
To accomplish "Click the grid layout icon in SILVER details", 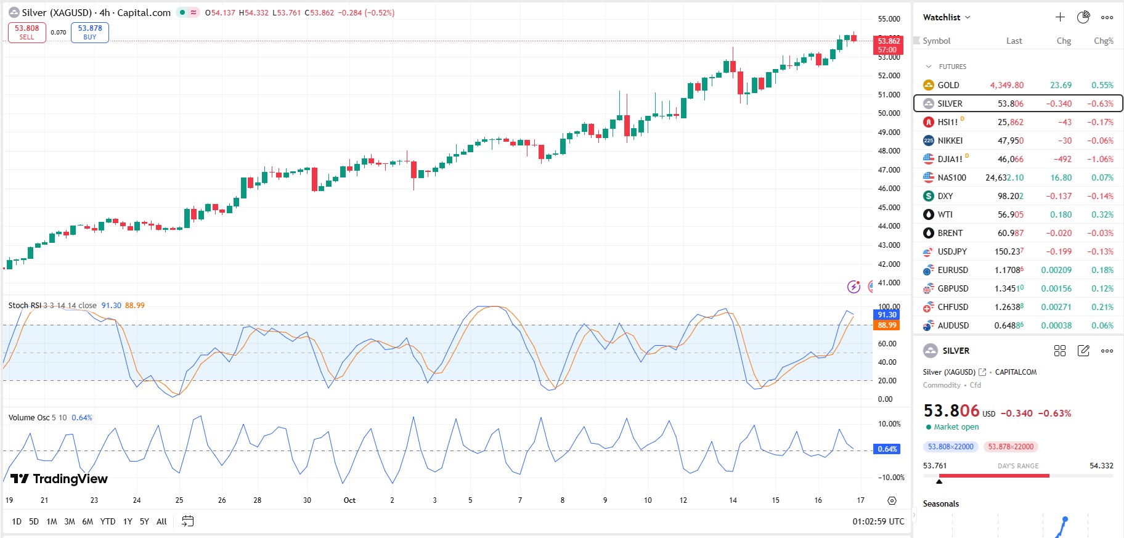I will [1060, 351].
